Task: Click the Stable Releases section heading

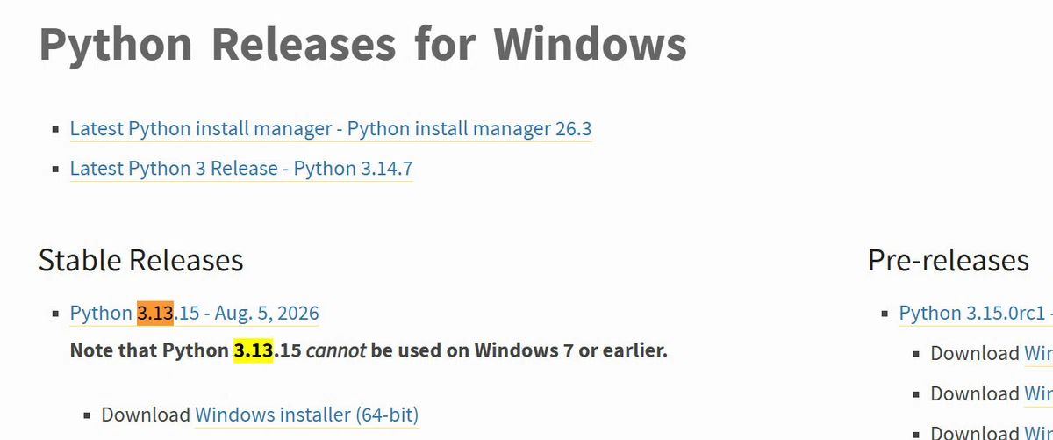Action: 141,260
